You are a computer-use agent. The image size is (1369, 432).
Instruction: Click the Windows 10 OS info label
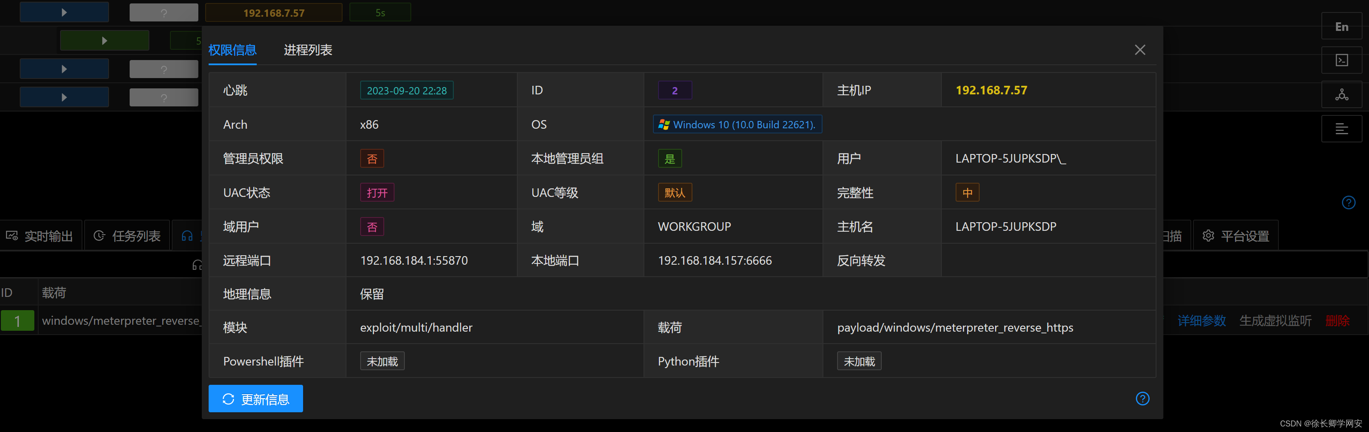click(737, 124)
